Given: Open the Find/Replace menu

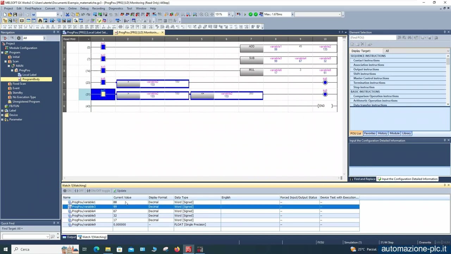Looking at the screenshot, I should point(33,8).
